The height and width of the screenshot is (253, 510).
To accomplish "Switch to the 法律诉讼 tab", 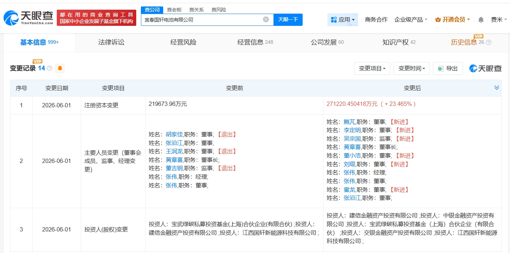I will (x=111, y=42).
